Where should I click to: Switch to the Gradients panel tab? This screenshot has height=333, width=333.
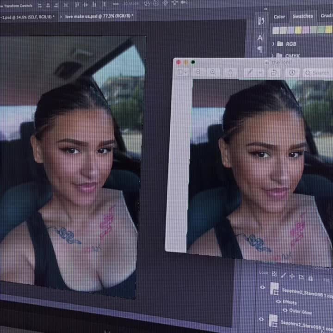click(327, 16)
